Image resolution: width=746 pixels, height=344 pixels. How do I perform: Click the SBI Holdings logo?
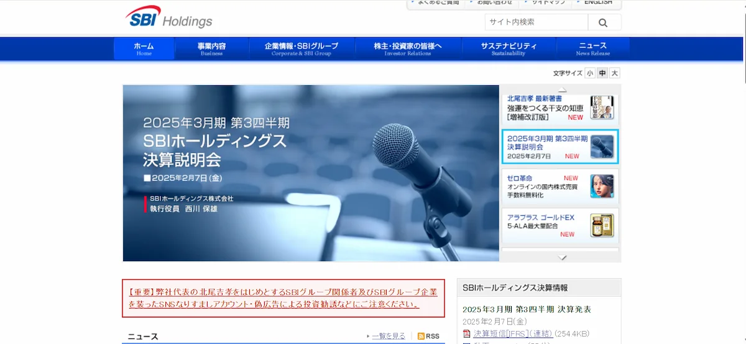tap(168, 17)
